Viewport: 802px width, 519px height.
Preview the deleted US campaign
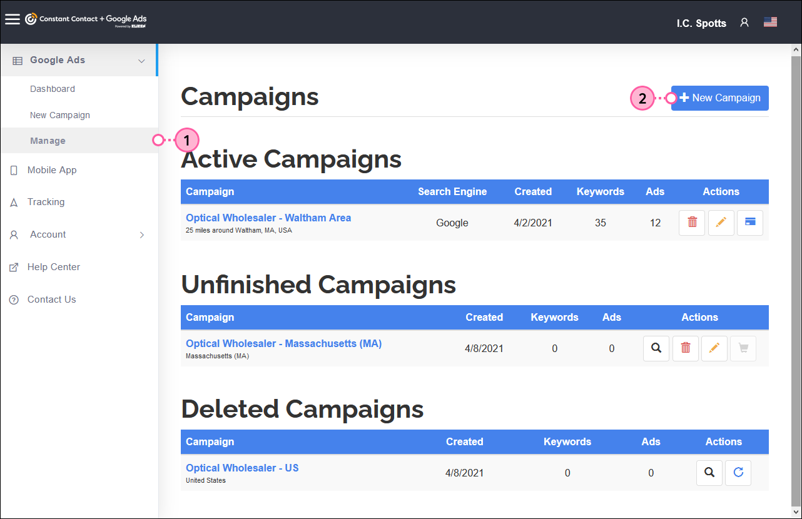click(x=709, y=473)
